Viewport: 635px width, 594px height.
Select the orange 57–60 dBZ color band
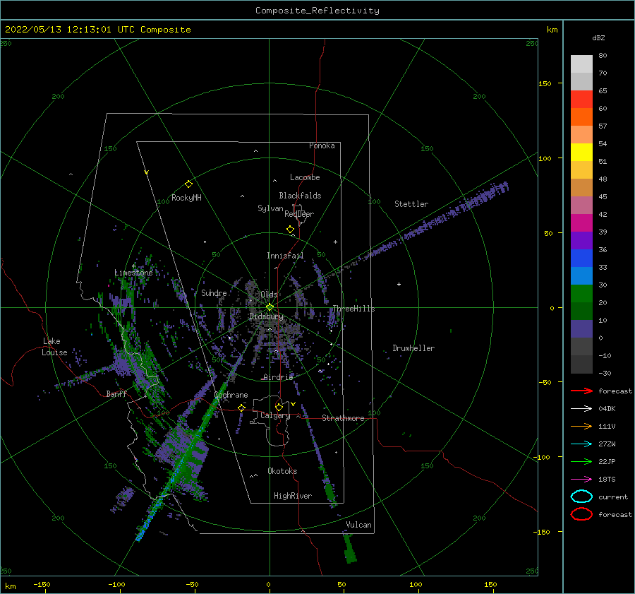581,117
